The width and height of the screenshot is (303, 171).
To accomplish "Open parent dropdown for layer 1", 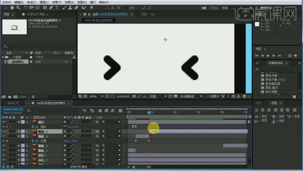I will tap(111, 122).
